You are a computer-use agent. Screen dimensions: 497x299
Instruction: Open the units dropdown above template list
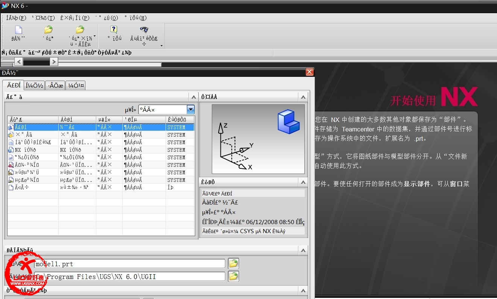click(191, 110)
